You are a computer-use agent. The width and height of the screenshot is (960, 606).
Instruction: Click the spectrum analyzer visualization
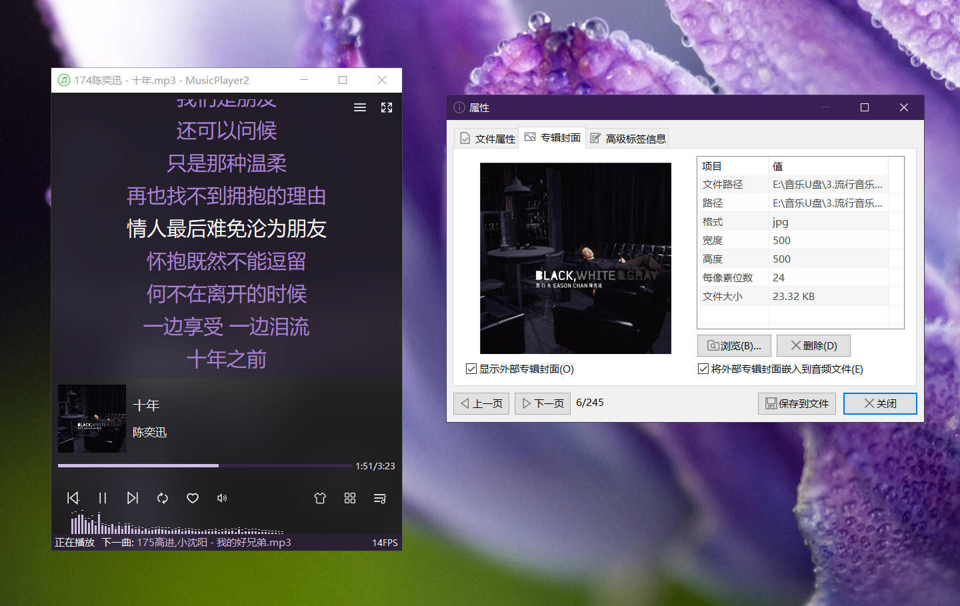pyautogui.click(x=177, y=523)
